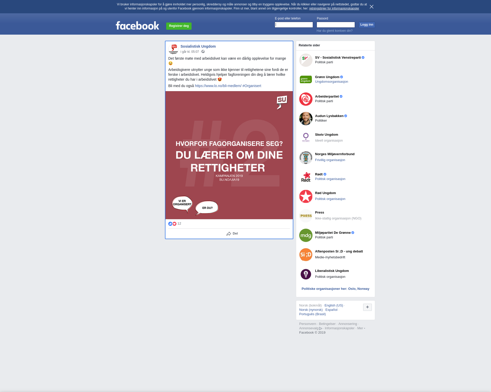This screenshot has height=392, width=491.
Task: Open Rødt page logo
Action: coord(306,177)
